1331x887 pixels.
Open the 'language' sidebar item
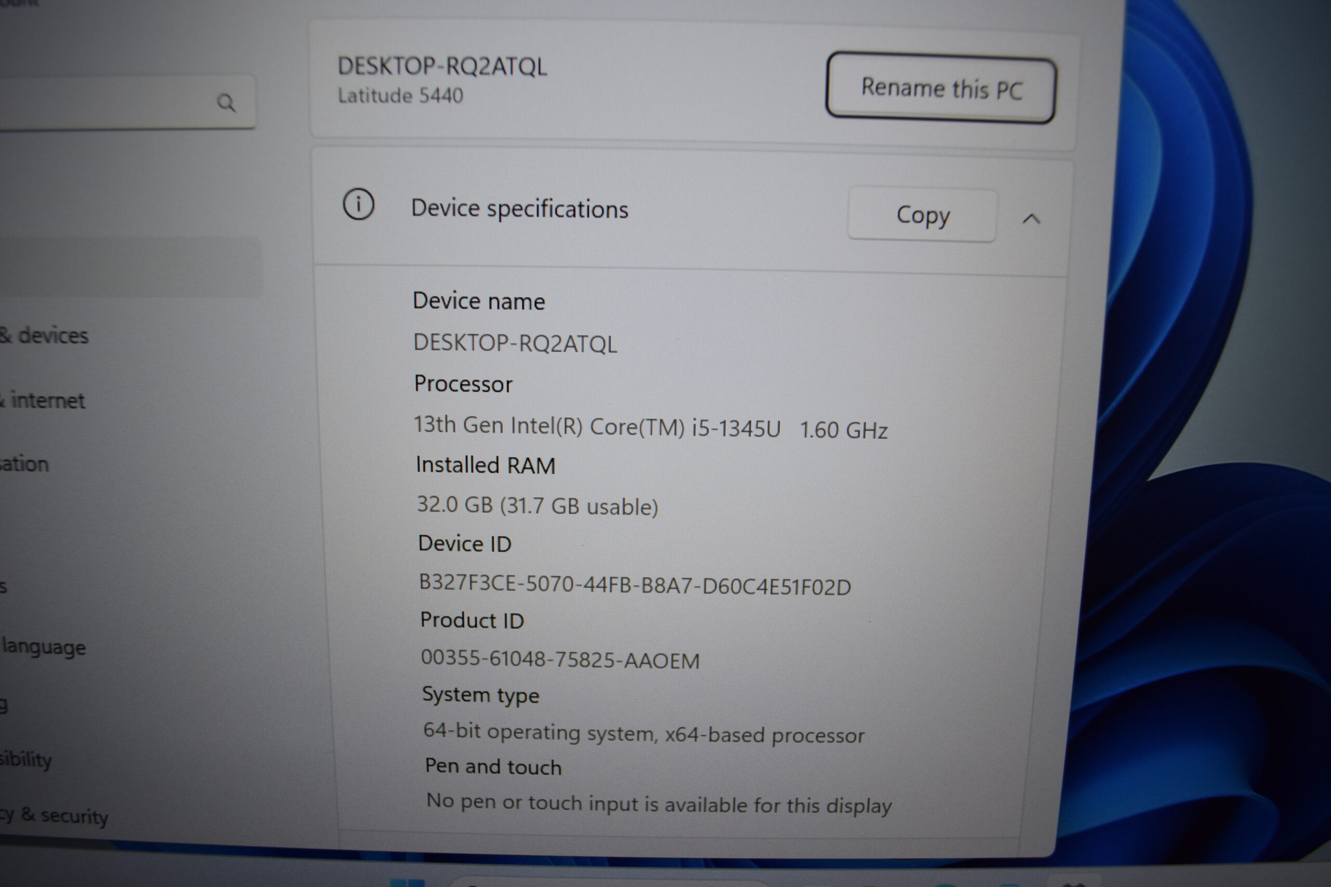(x=44, y=646)
